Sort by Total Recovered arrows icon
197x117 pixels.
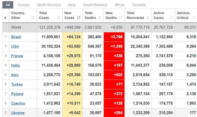tap(148, 18)
